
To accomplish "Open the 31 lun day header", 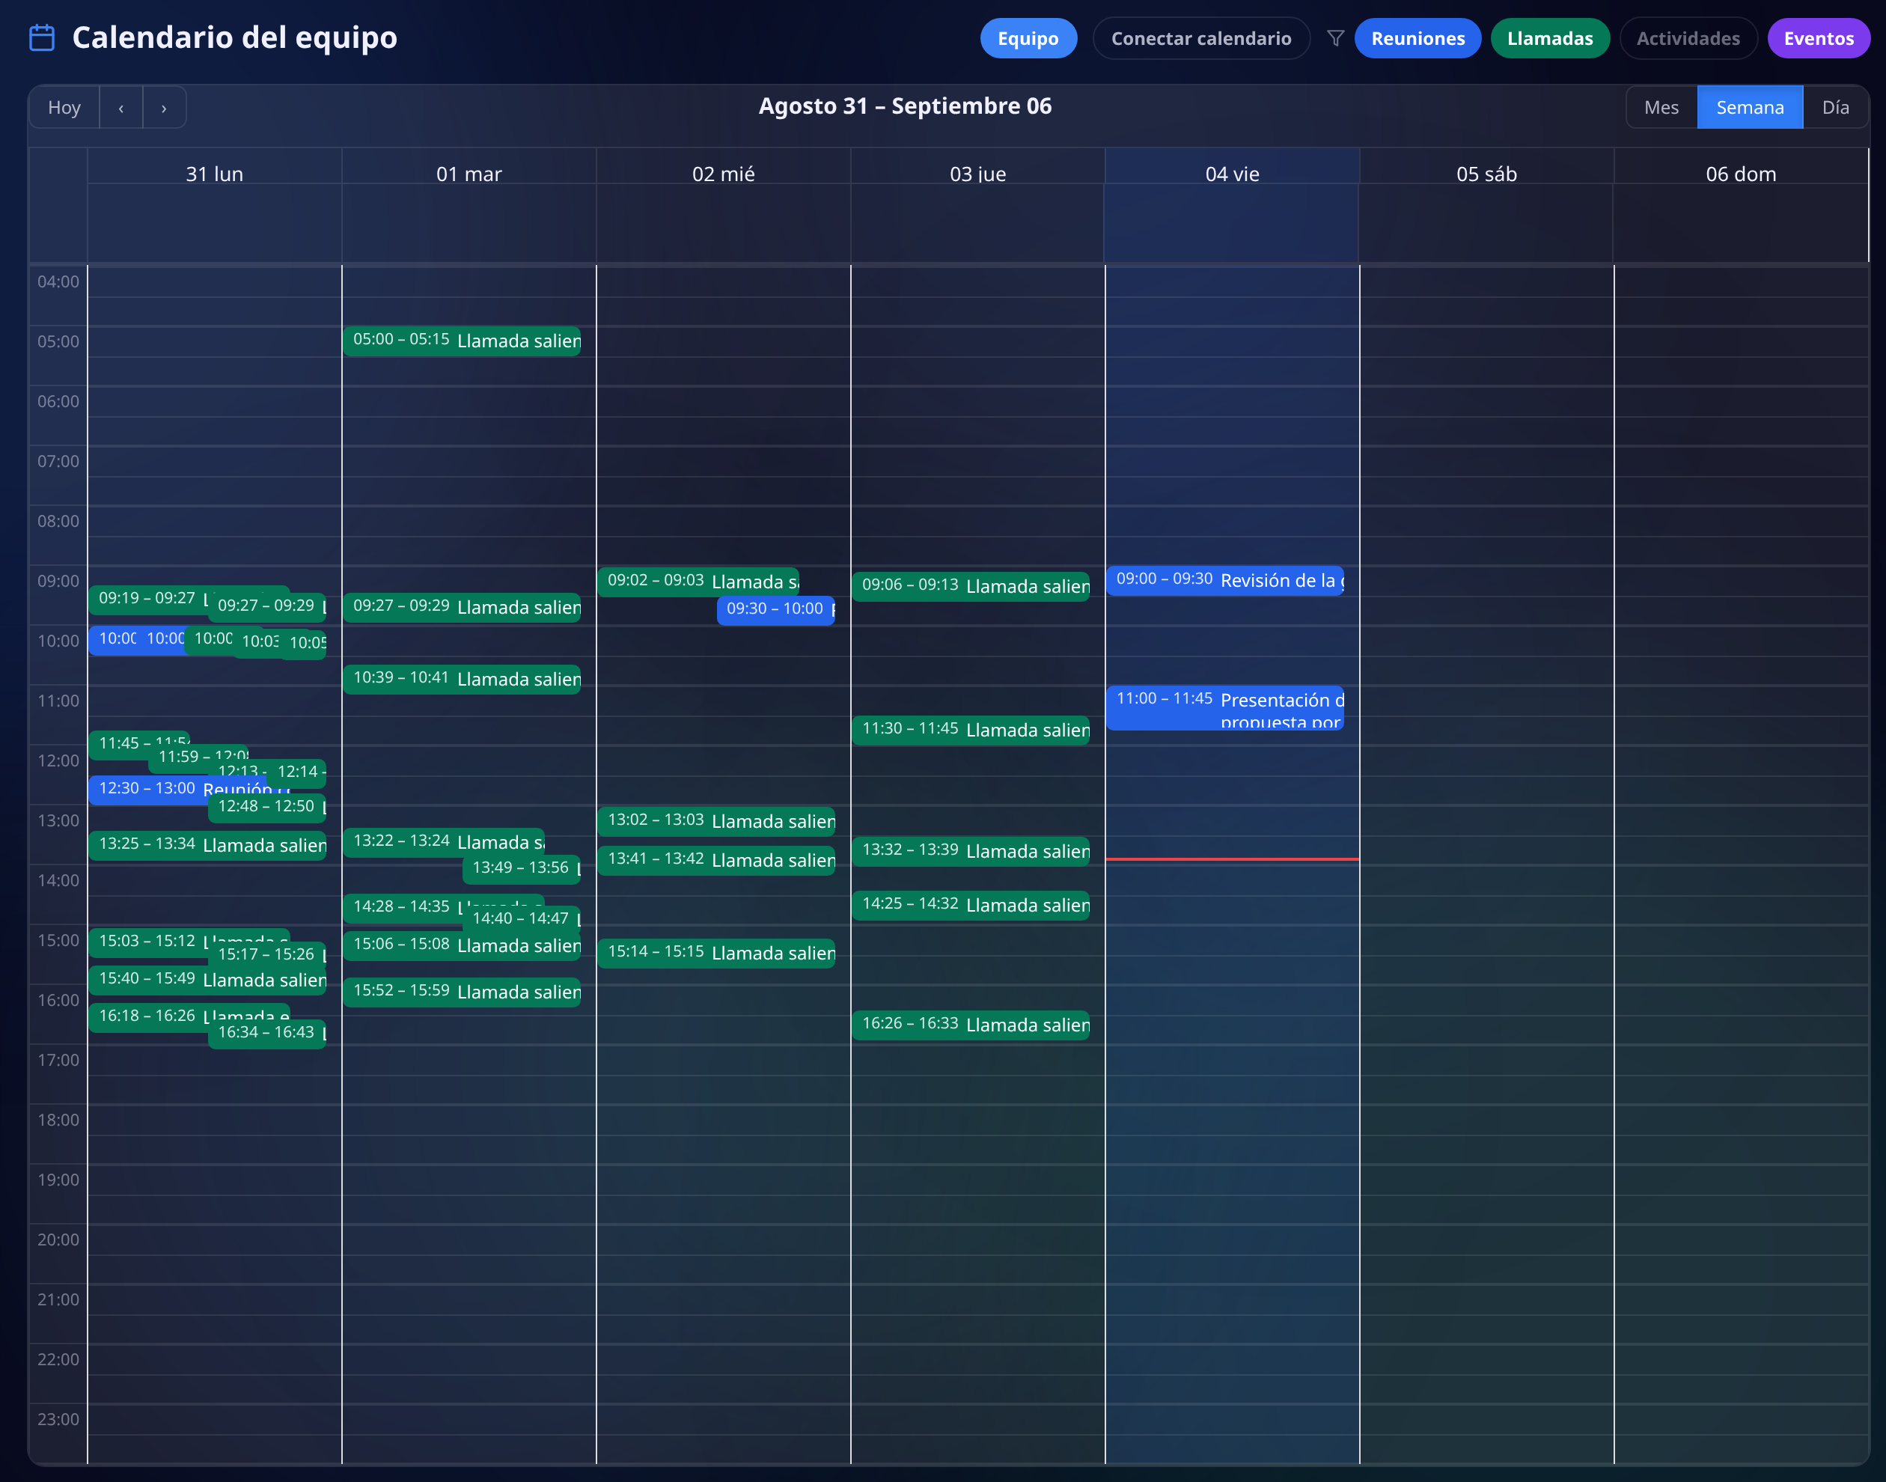I will tap(214, 174).
